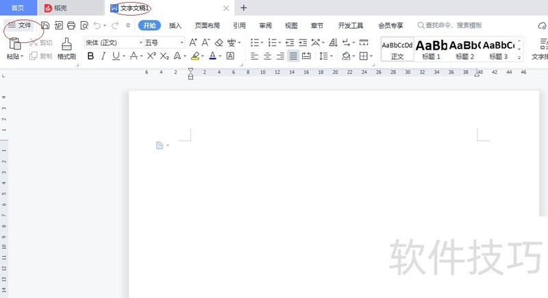This screenshot has width=548, height=298.
Task: Add a new document tab with plus
Action: [244, 8]
